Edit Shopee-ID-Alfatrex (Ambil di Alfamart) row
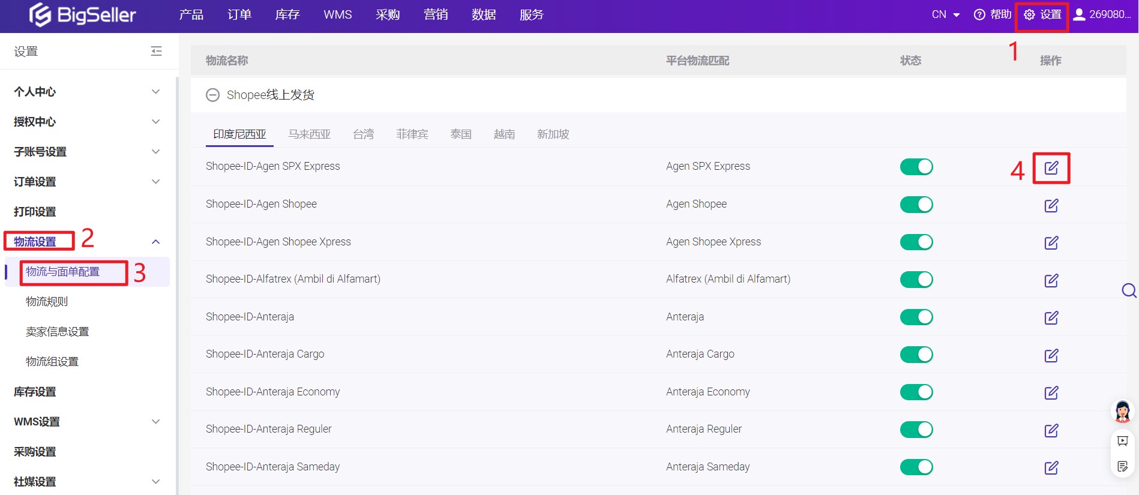This screenshot has height=495, width=1139. click(x=1051, y=281)
